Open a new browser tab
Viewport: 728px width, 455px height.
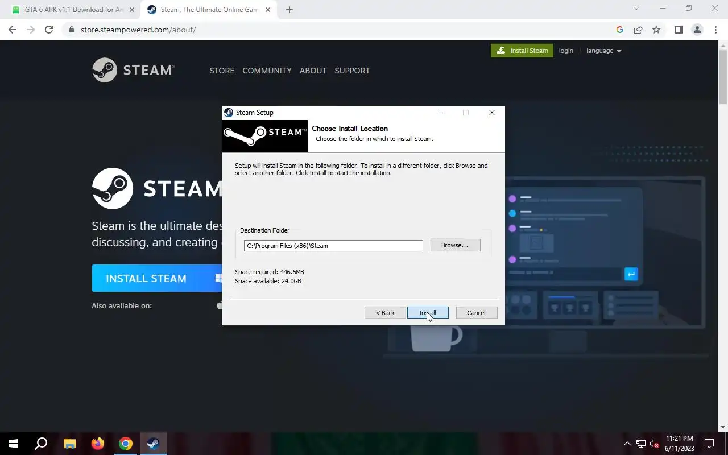pos(289,10)
